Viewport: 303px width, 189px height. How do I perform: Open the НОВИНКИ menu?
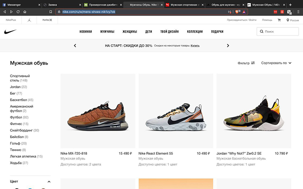(86, 31)
